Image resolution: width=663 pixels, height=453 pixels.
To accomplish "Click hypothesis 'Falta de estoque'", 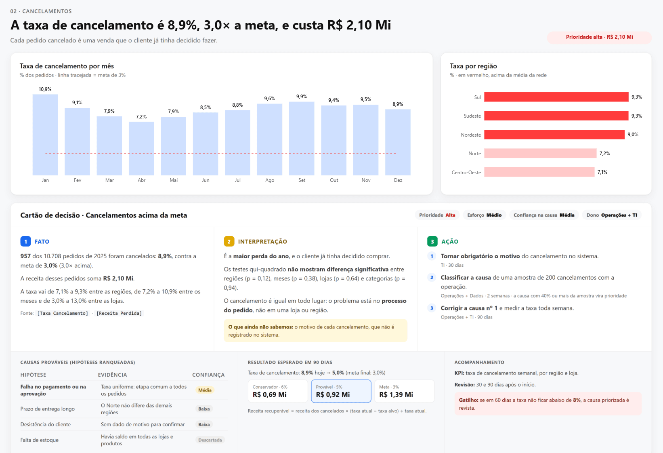I will point(40,440).
